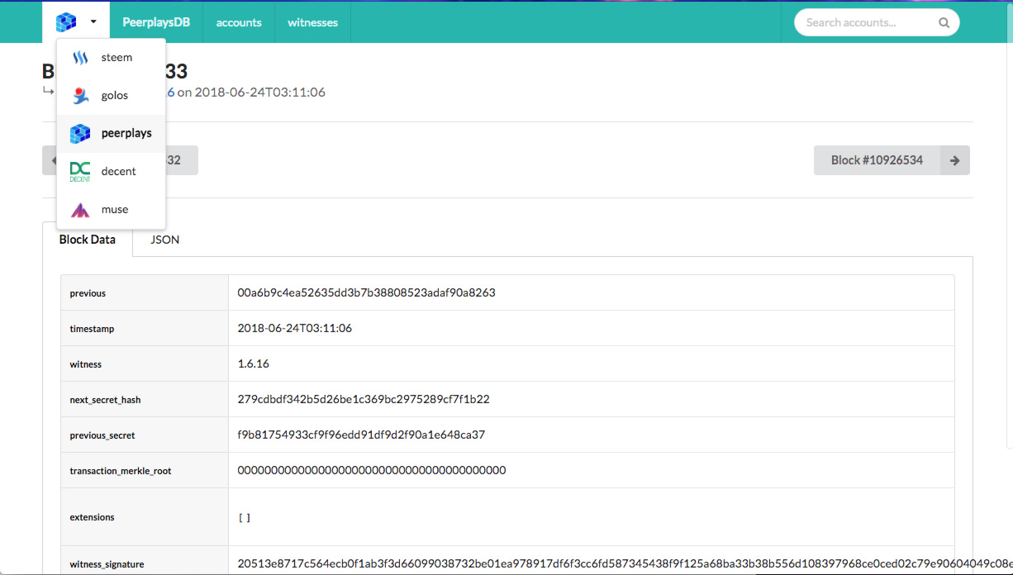Switch to the decent chain via its logo

(80, 171)
